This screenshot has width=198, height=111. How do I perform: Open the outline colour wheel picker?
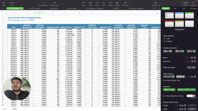coord(184,77)
